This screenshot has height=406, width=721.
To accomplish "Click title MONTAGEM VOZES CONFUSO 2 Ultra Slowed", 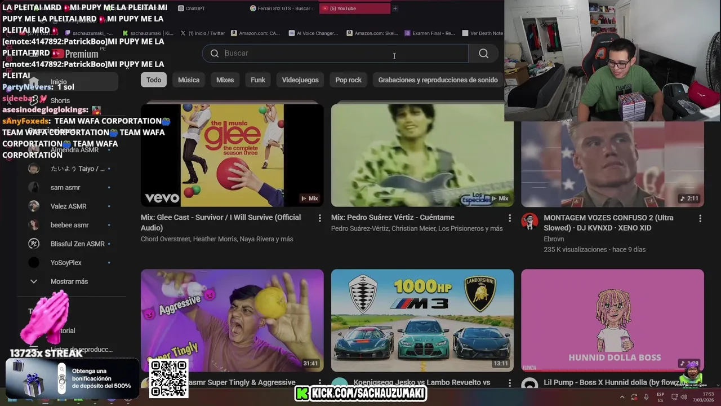I will pyautogui.click(x=608, y=223).
